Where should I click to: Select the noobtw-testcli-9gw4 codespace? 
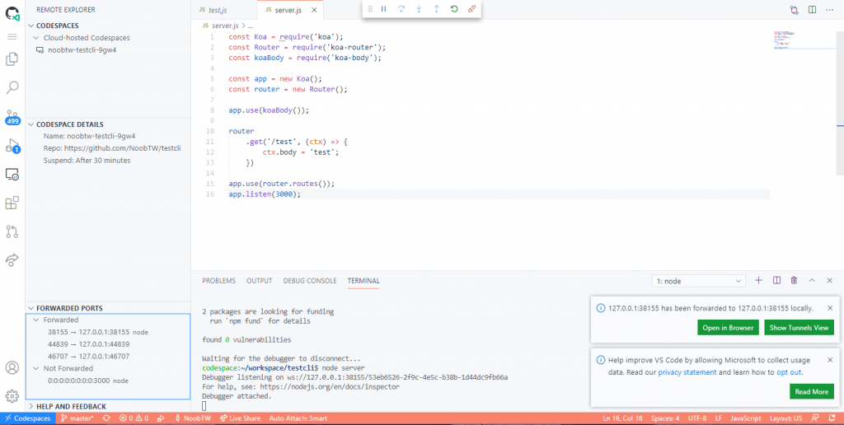[108, 50]
